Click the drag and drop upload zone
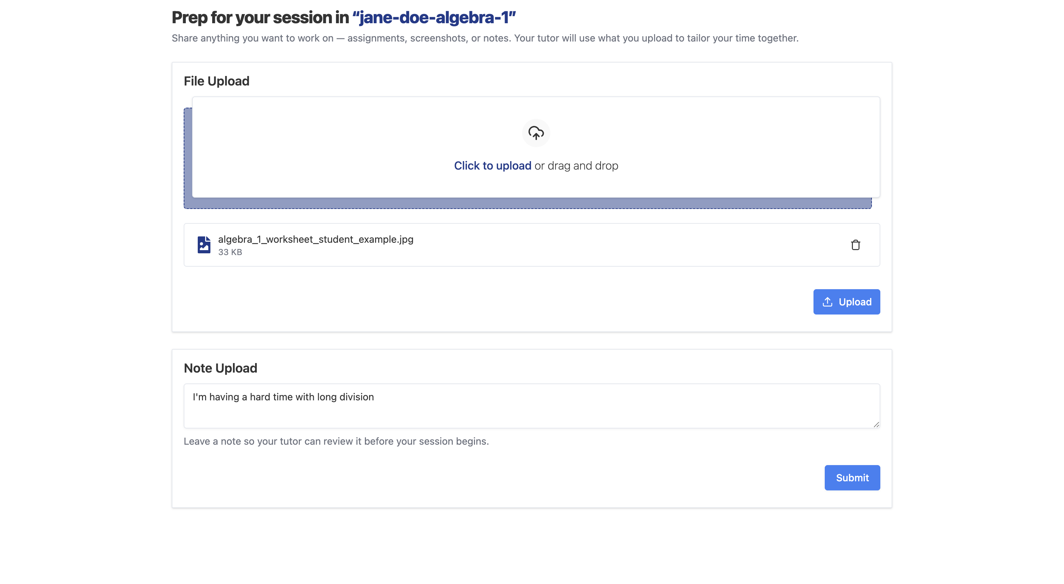The image size is (1064, 584). click(x=536, y=149)
